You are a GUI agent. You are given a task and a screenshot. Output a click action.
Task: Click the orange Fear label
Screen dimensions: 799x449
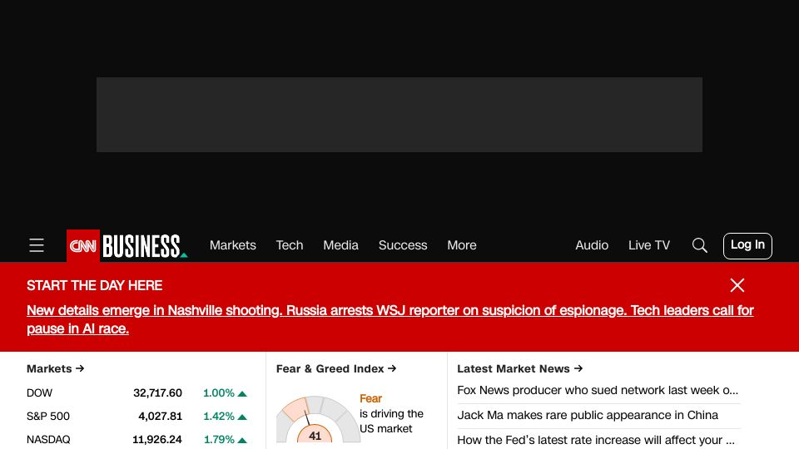[x=370, y=398]
